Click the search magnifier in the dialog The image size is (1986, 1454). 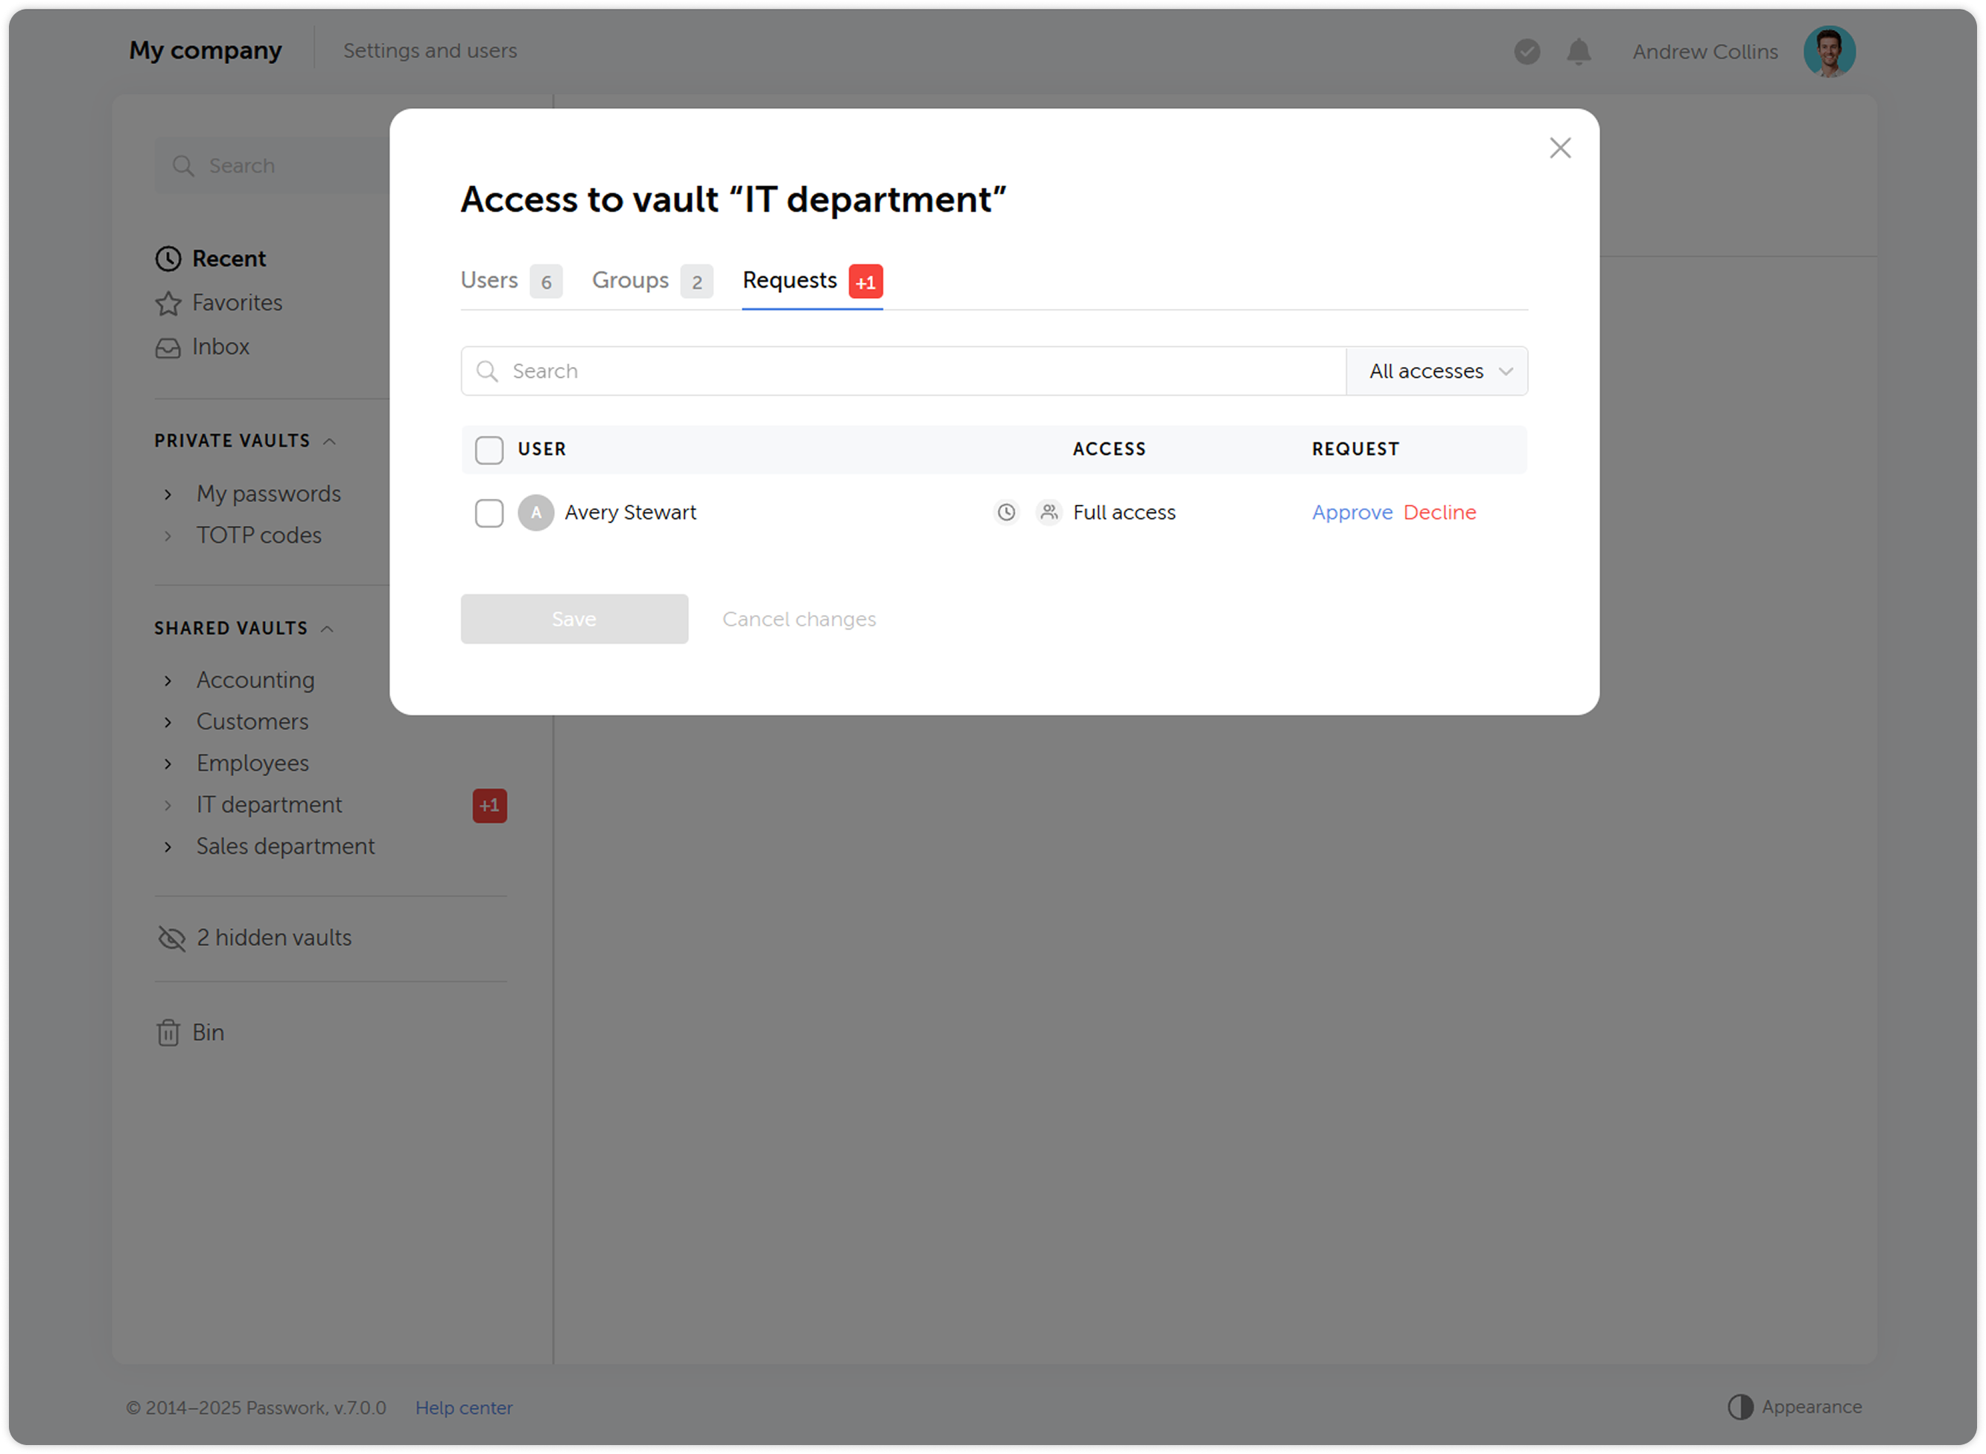click(488, 370)
